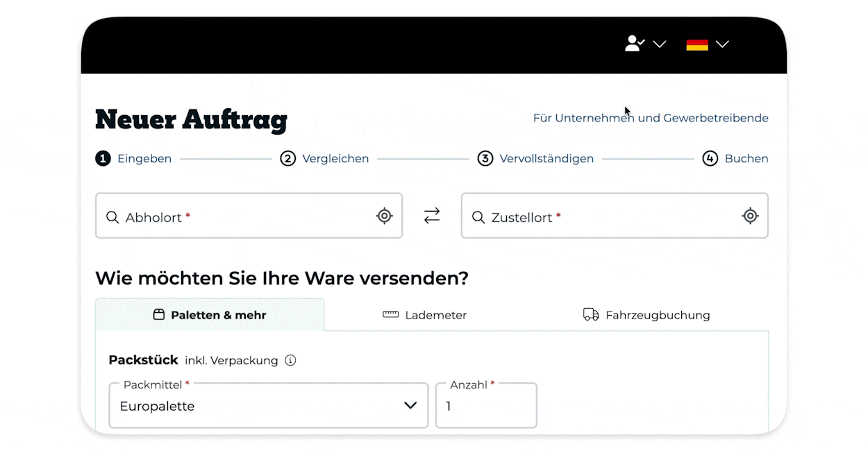Click the Zustellort search magnifier icon

point(478,217)
